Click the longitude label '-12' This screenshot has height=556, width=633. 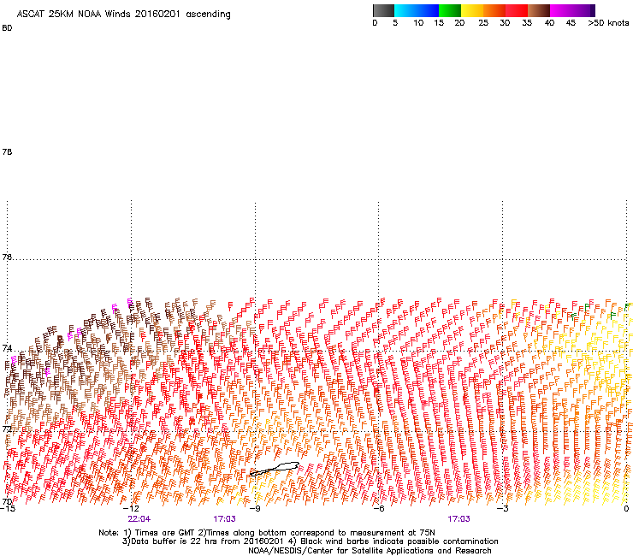[x=131, y=509]
